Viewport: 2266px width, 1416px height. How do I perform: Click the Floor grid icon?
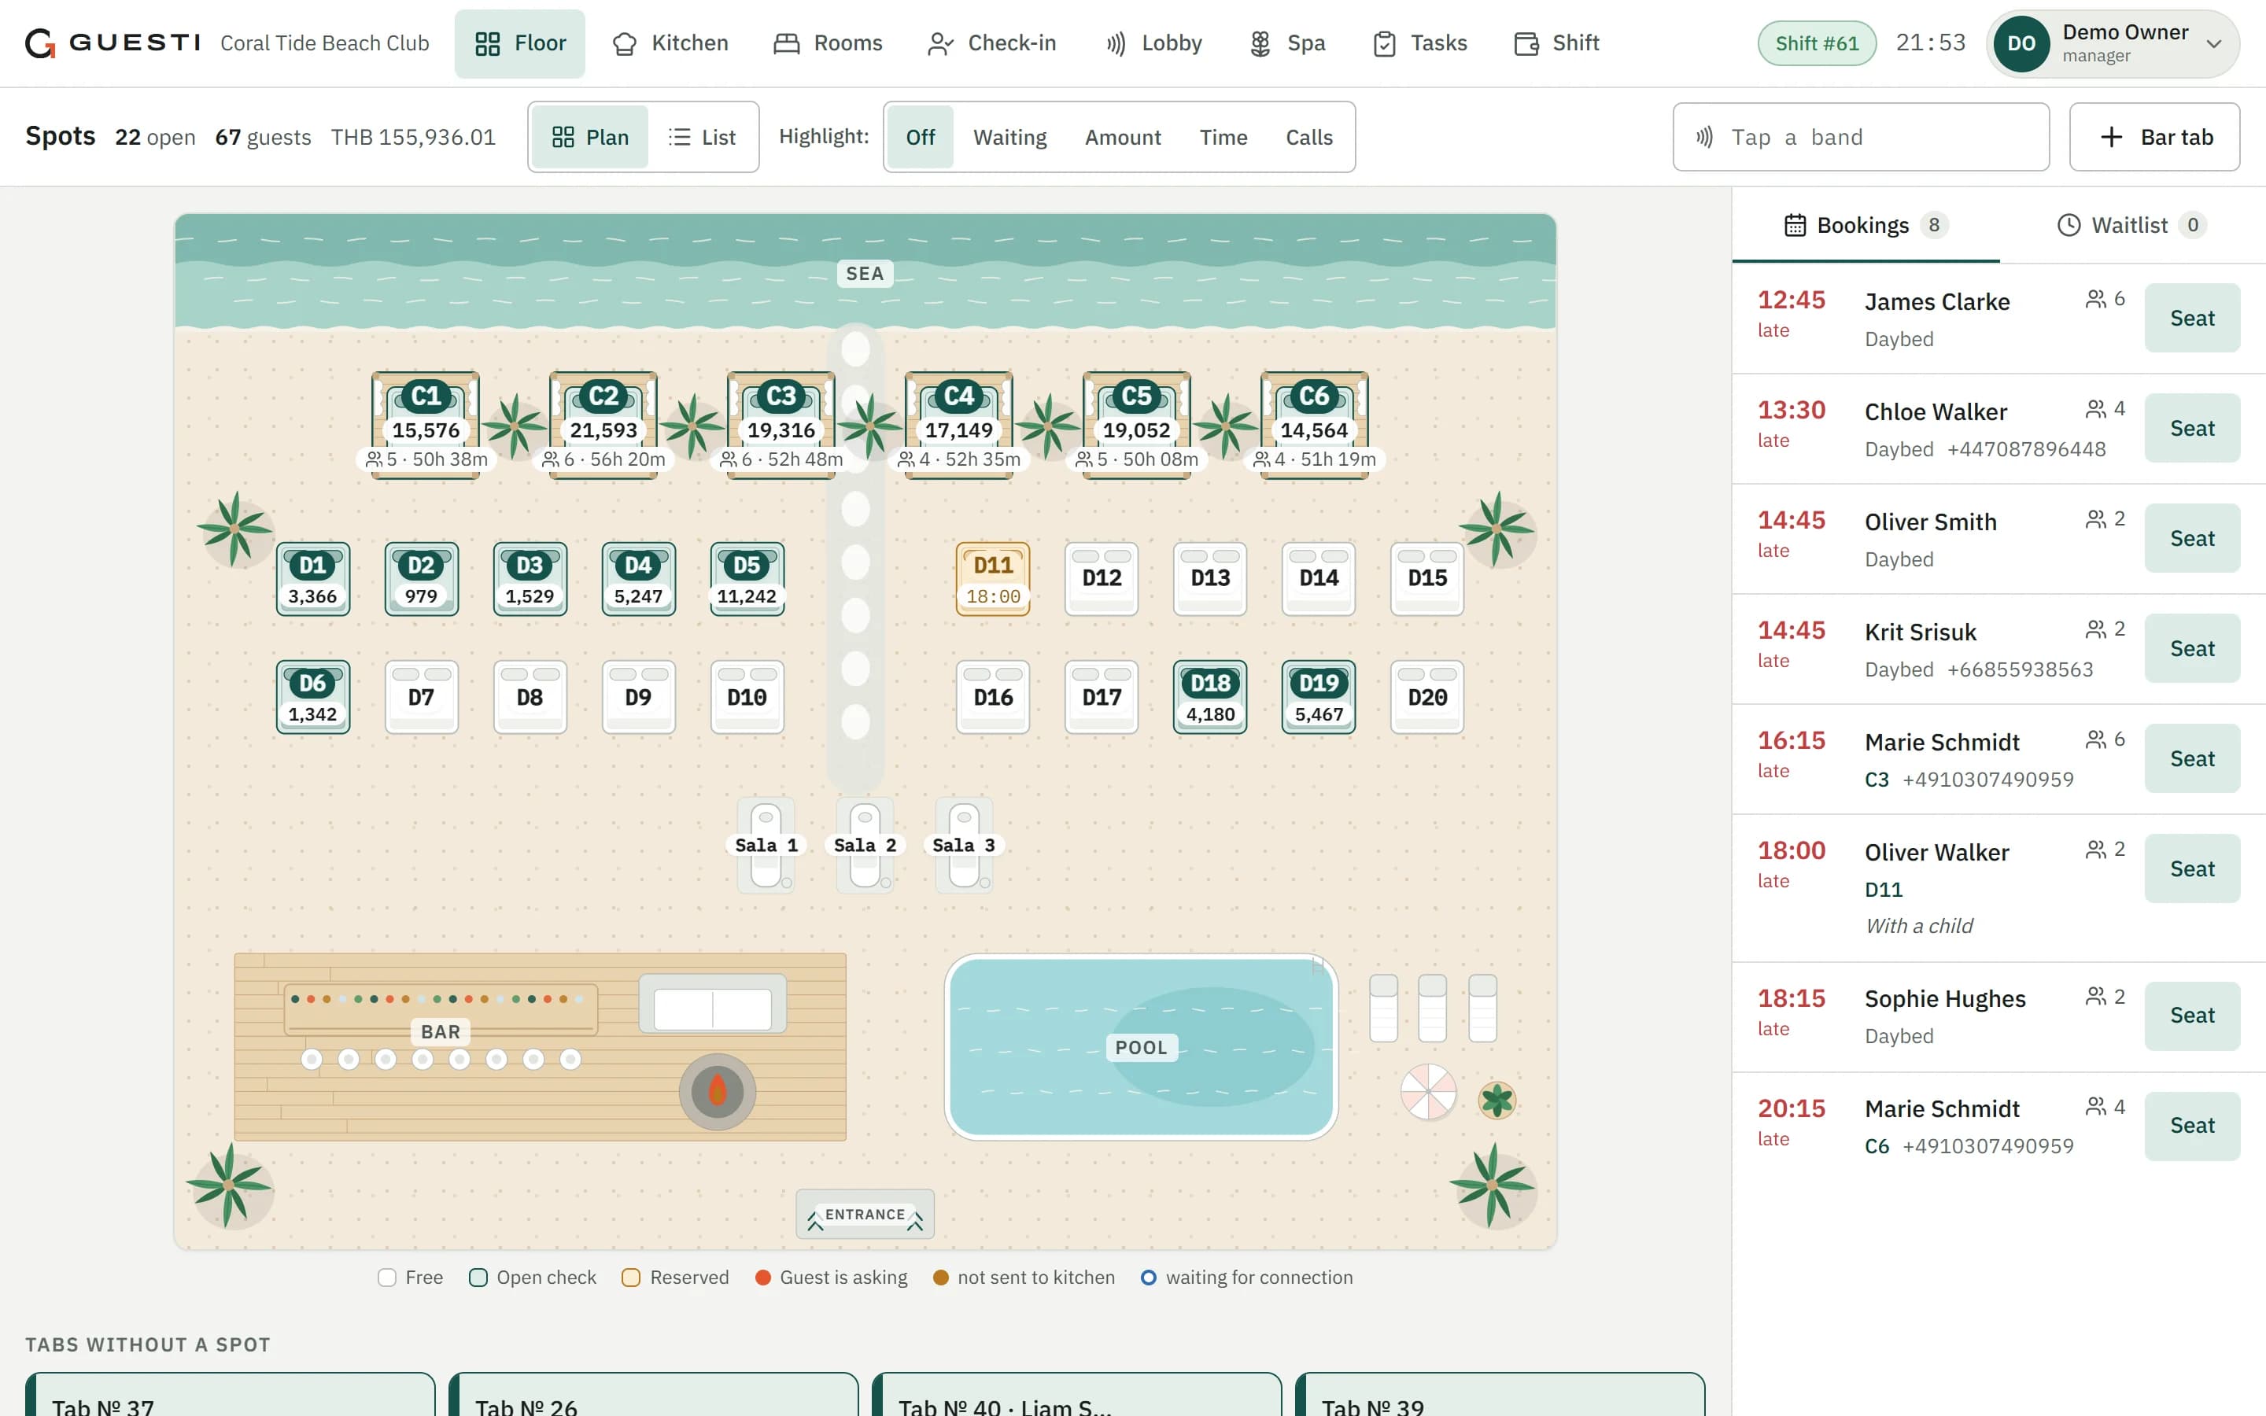[487, 44]
